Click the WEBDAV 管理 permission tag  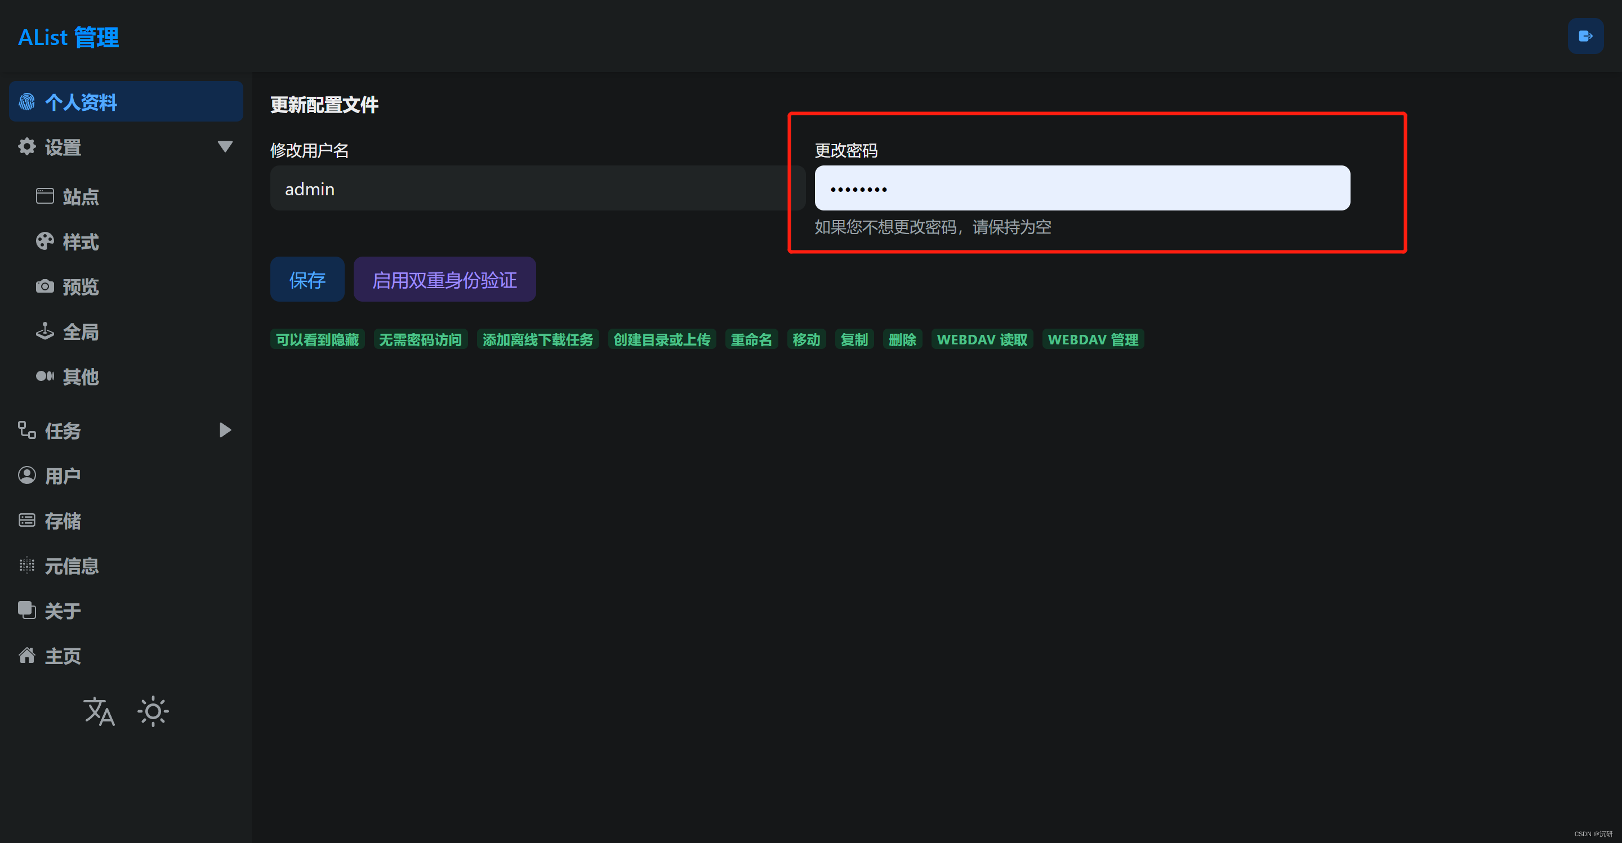(x=1093, y=339)
